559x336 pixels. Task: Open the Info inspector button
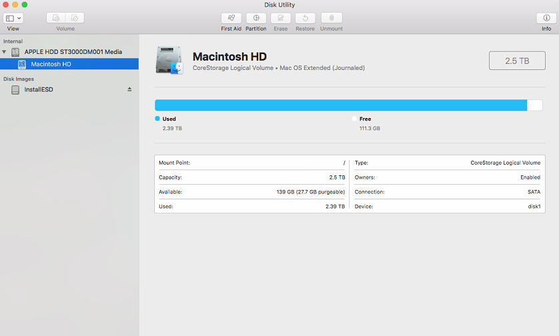546,18
